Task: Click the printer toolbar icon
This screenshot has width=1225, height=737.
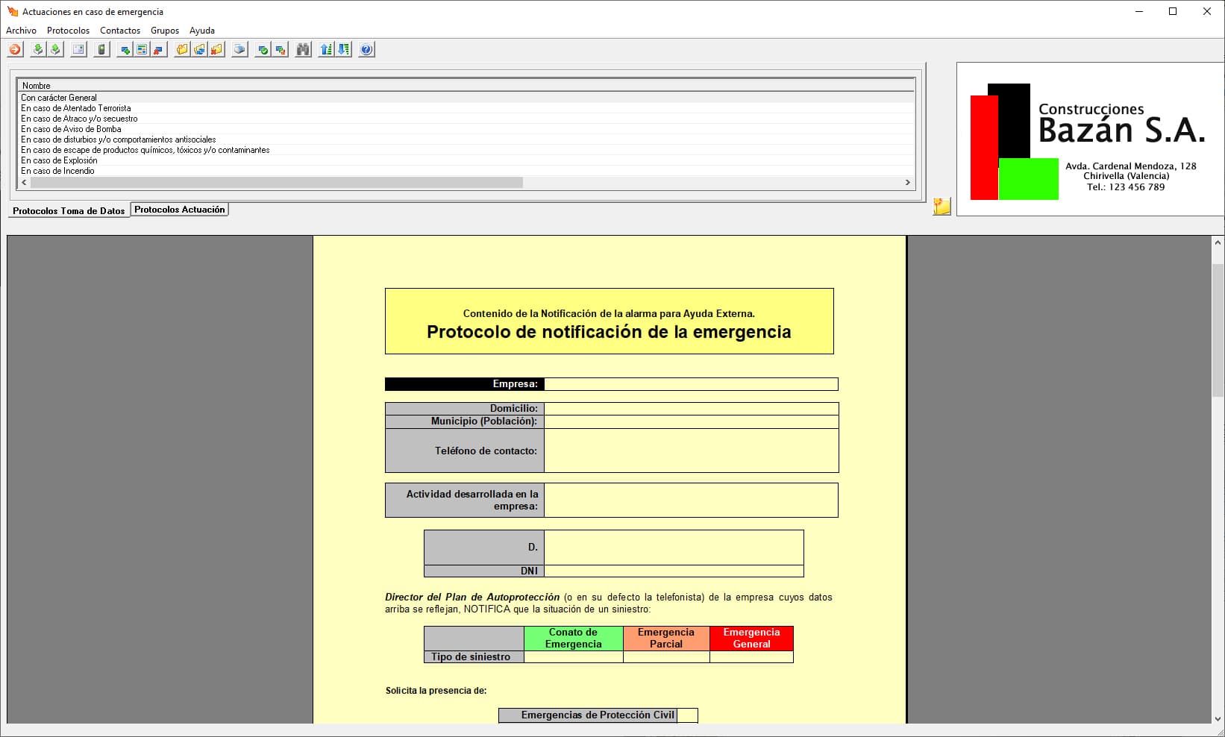Action: coord(239,50)
